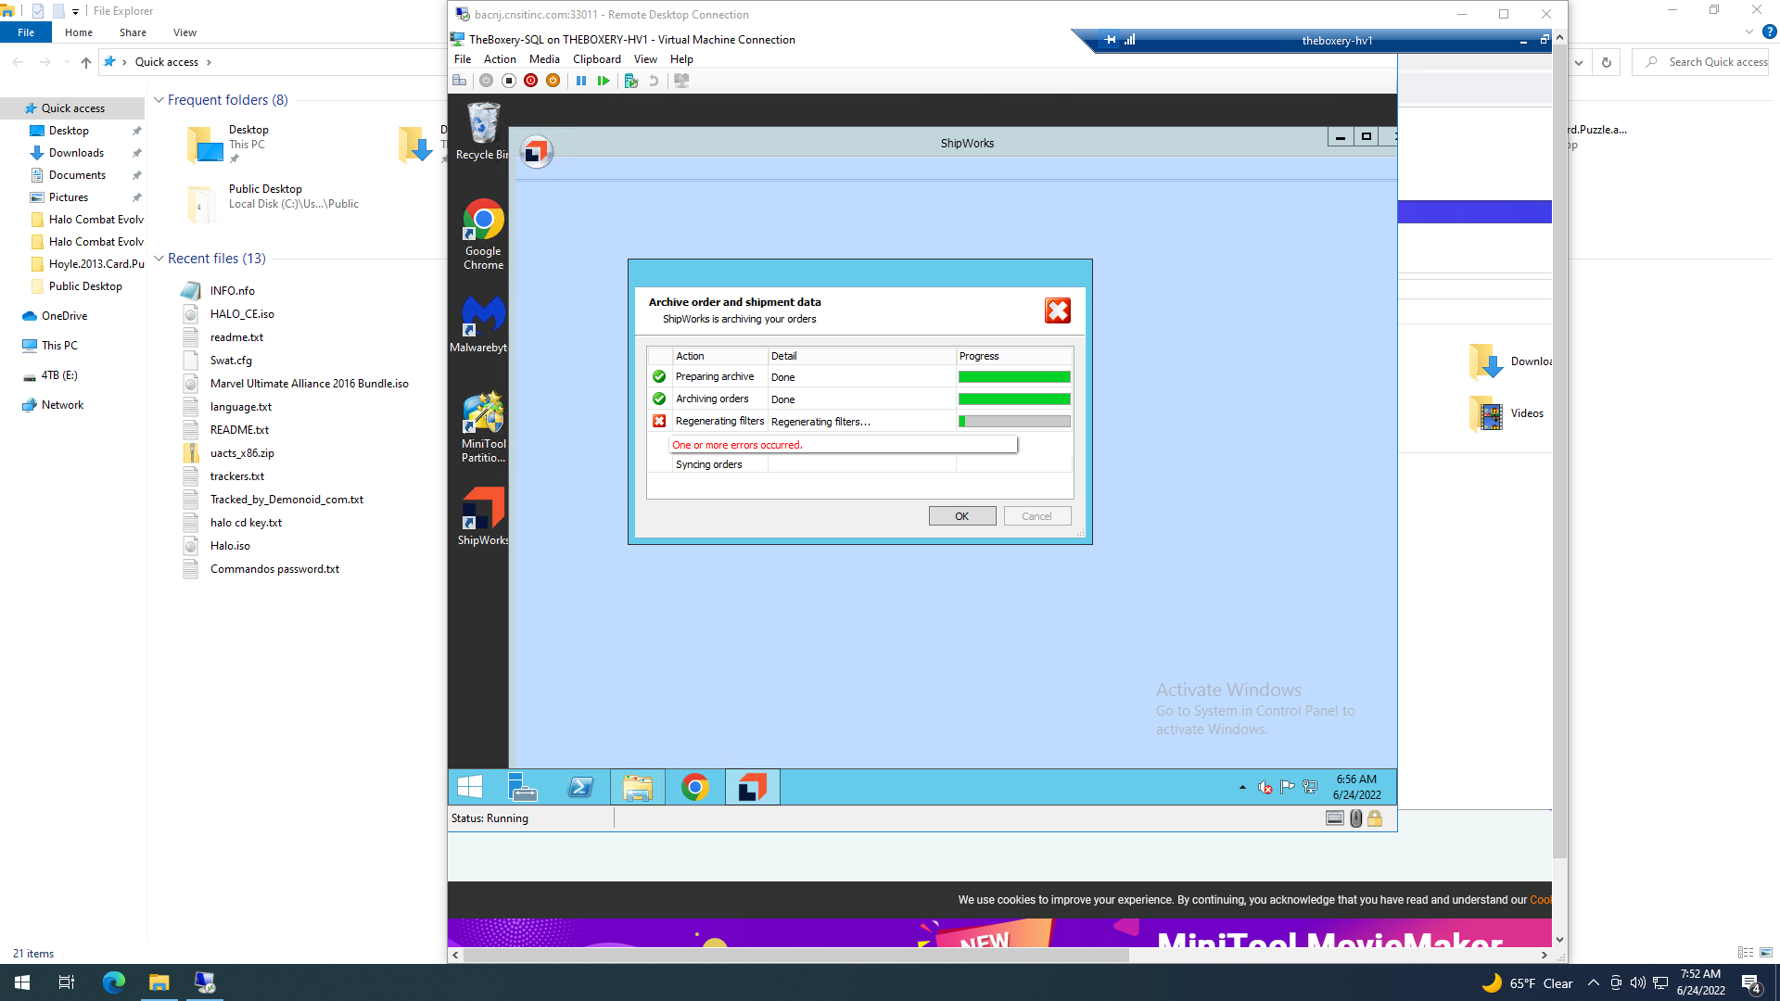This screenshot has height=1001, width=1780.
Task: Open the View tab in File Explorer
Action: point(184,32)
